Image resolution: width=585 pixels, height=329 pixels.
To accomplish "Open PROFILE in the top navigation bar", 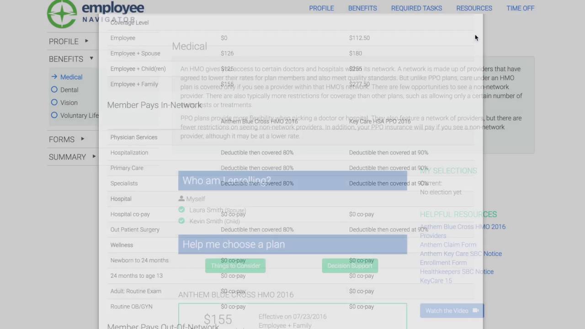I will tap(321, 8).
